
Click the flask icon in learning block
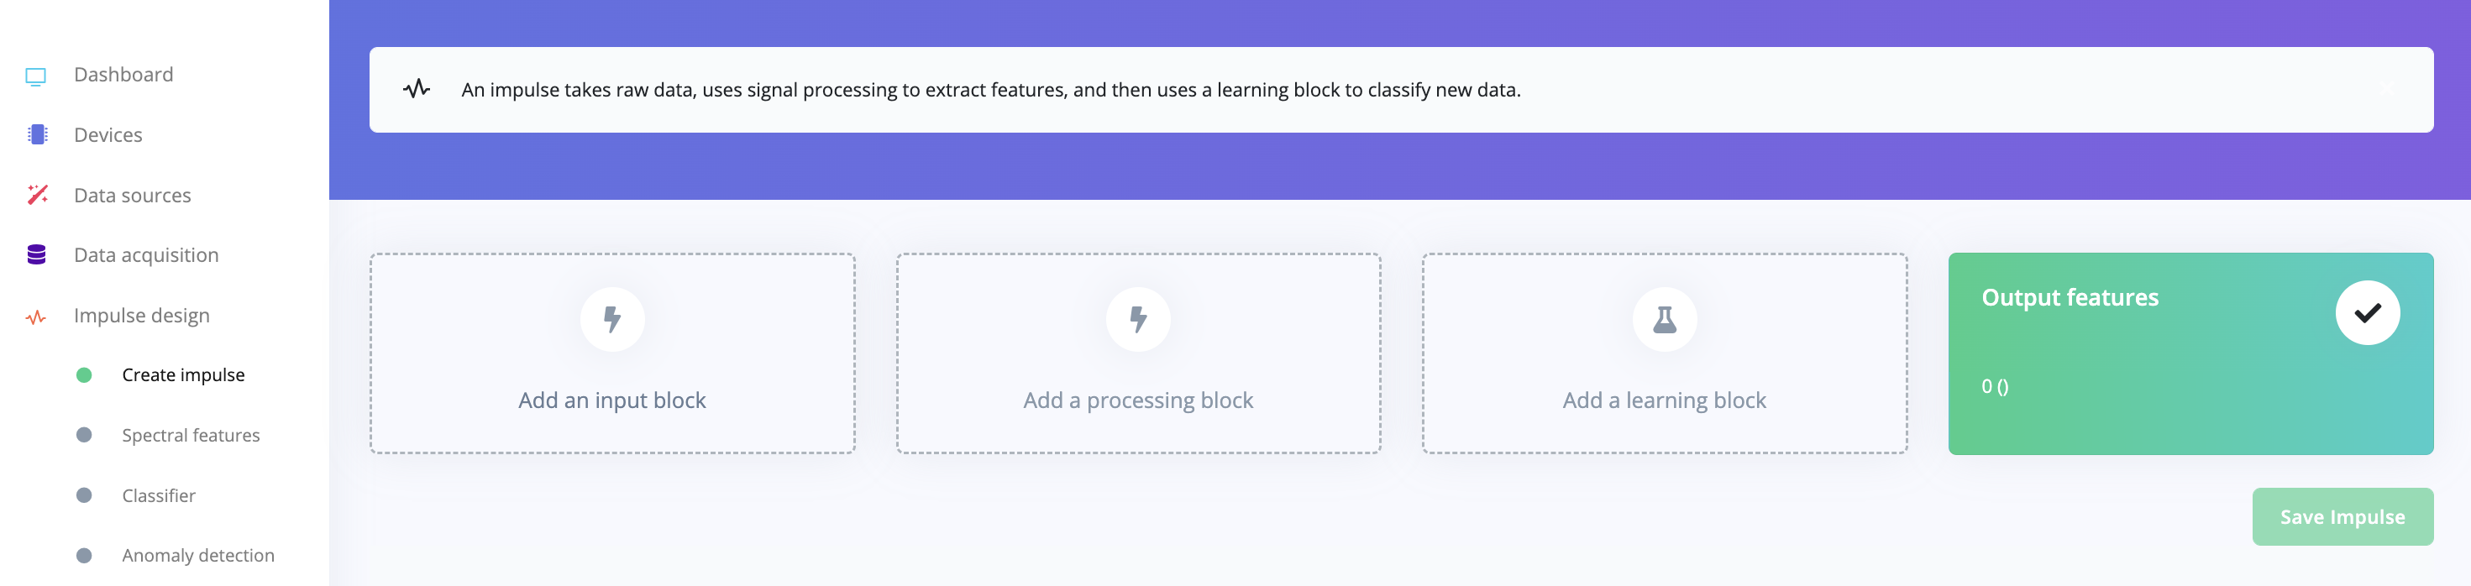click(1665, 319)
